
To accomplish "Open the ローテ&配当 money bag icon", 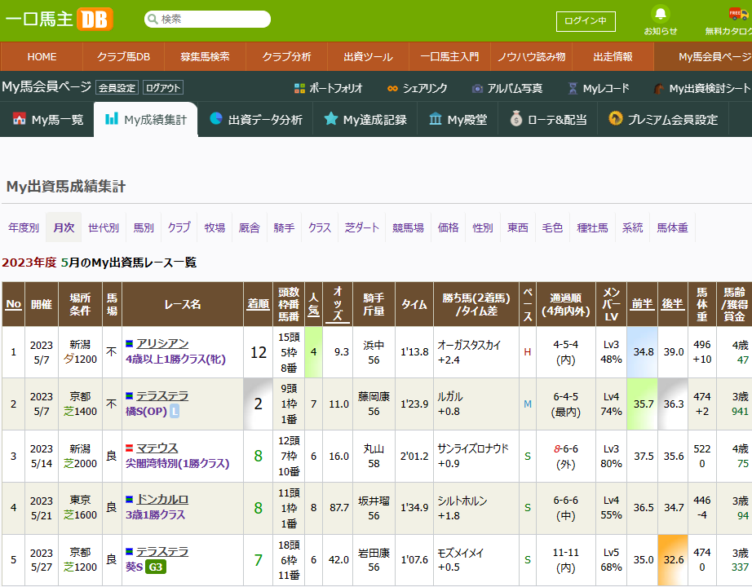I will point(515,119).
